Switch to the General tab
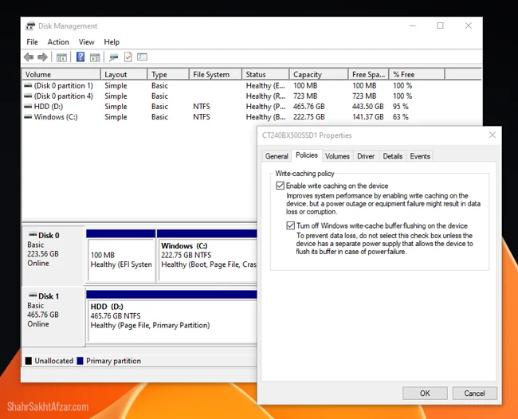Viewport: 518px width, 419px height. click(x=277, y=156)
